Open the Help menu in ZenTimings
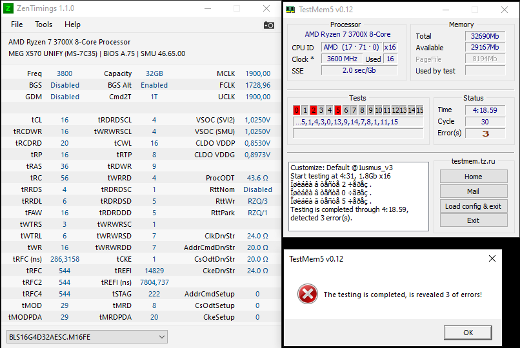 (x=72, y=24)
